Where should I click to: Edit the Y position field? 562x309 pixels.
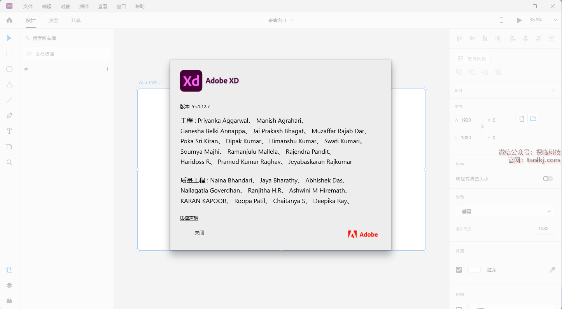coord(502,138)
